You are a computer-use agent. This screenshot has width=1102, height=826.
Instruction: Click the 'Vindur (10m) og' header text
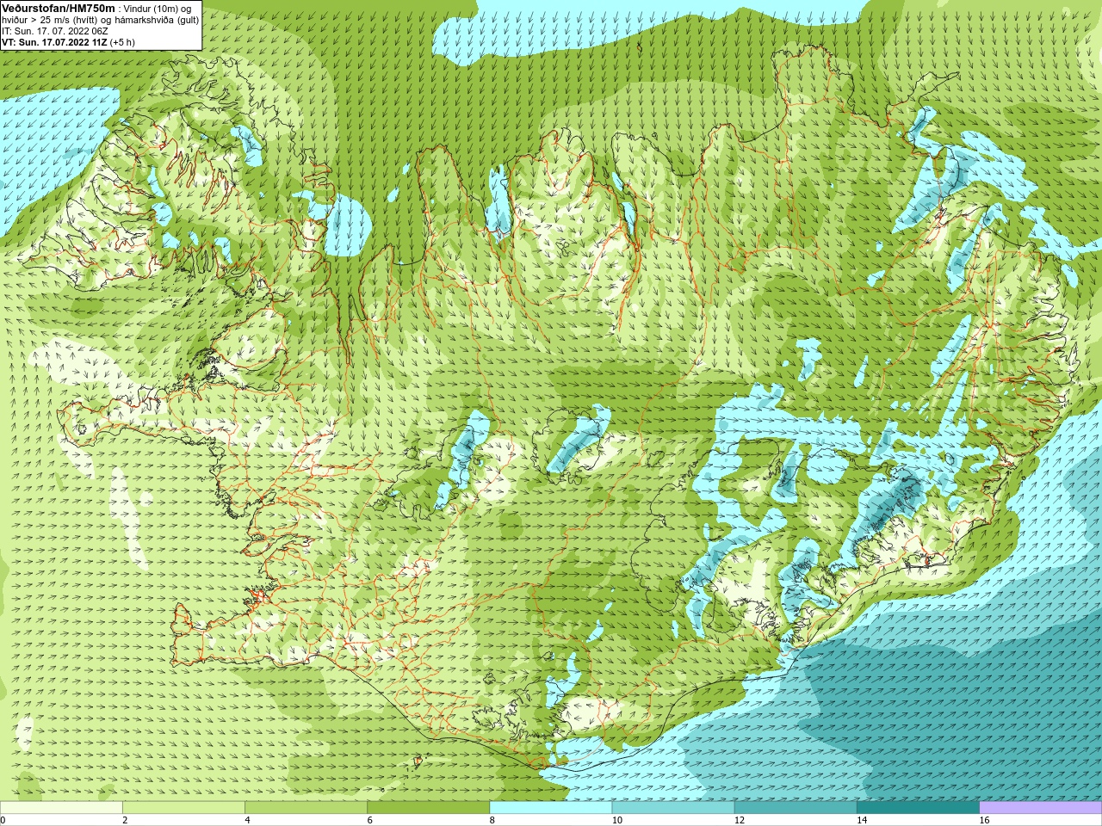158,9
